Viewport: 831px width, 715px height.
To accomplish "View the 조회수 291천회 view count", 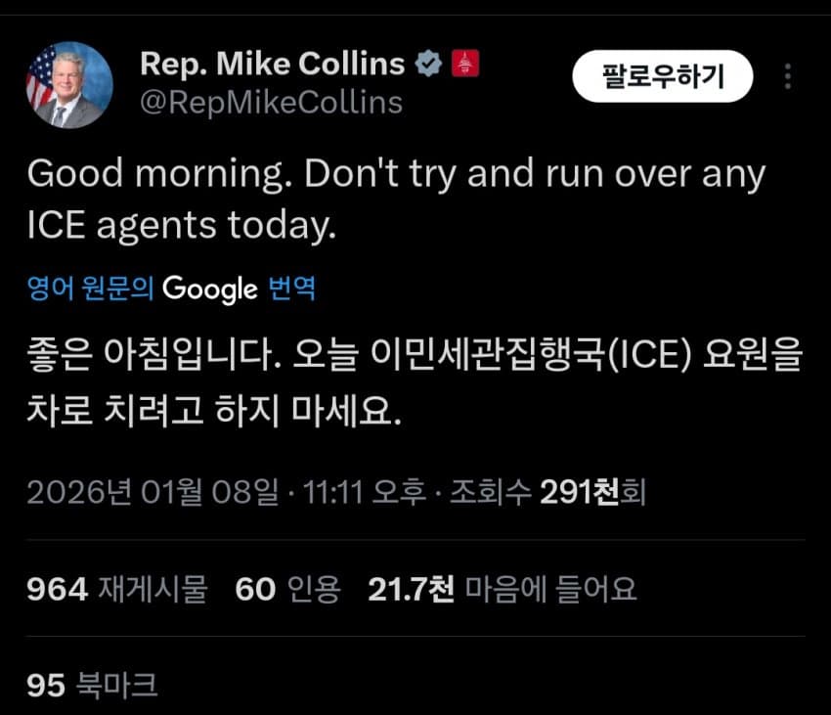I will coord(548,492).
